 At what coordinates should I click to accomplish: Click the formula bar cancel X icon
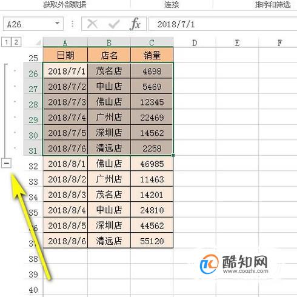(x=92, y=24)
